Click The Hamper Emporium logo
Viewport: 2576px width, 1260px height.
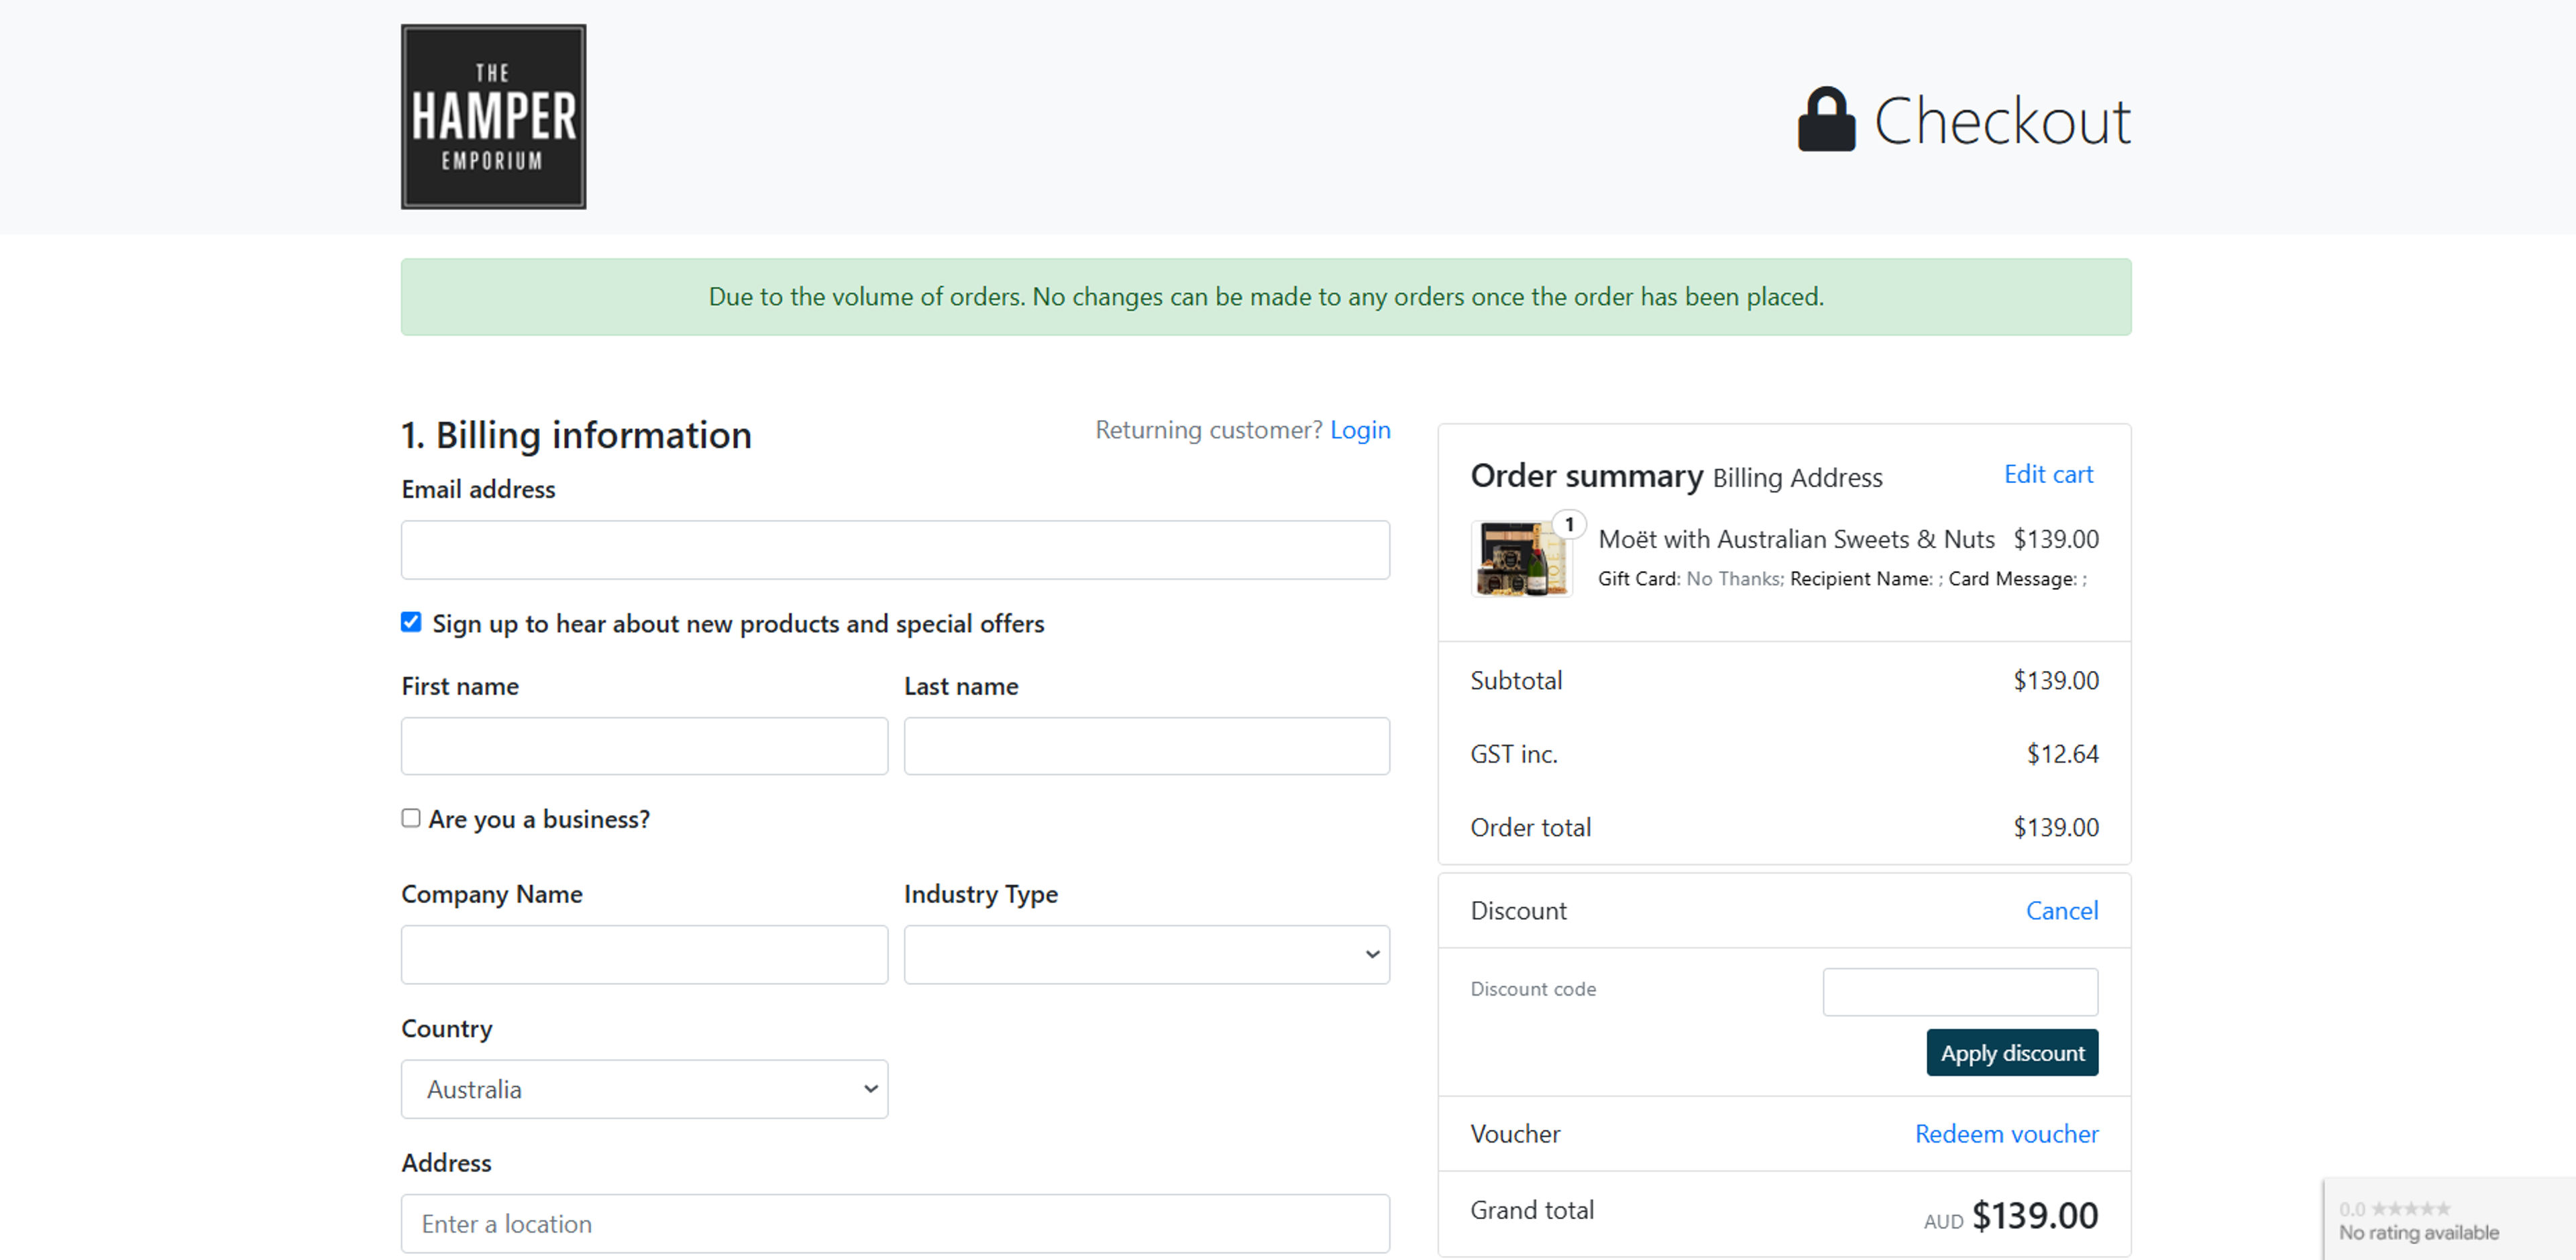(x=493, y=117)
